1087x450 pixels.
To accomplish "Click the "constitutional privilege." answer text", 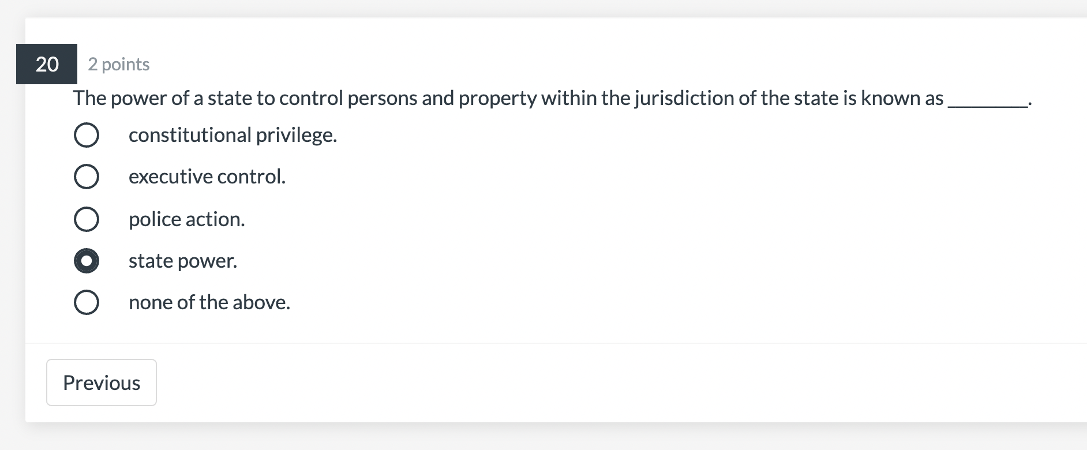I will coord(233,134).
